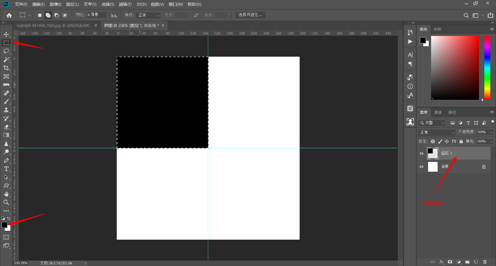Select the Path Selection tool
This screenshot has width=496, height=266.
tap(6, 177)
